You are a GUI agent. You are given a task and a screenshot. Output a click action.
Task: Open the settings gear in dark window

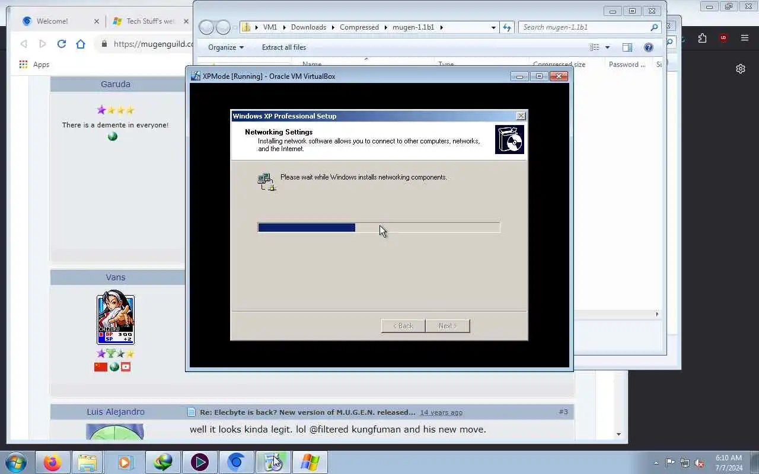click(x=741, y=69)
